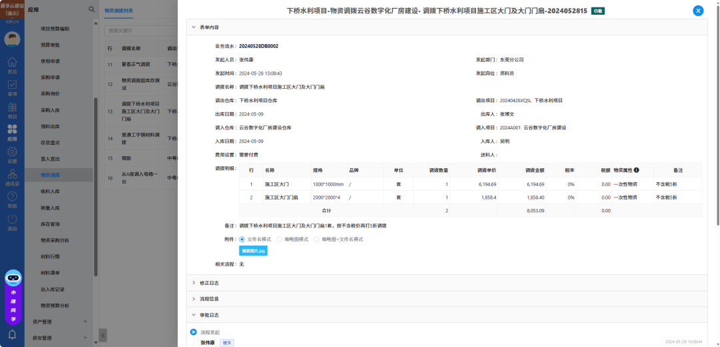The height and width of the screenshot is (347, 720).
Task: Click the notification bell icon
Action: [12, 334]
